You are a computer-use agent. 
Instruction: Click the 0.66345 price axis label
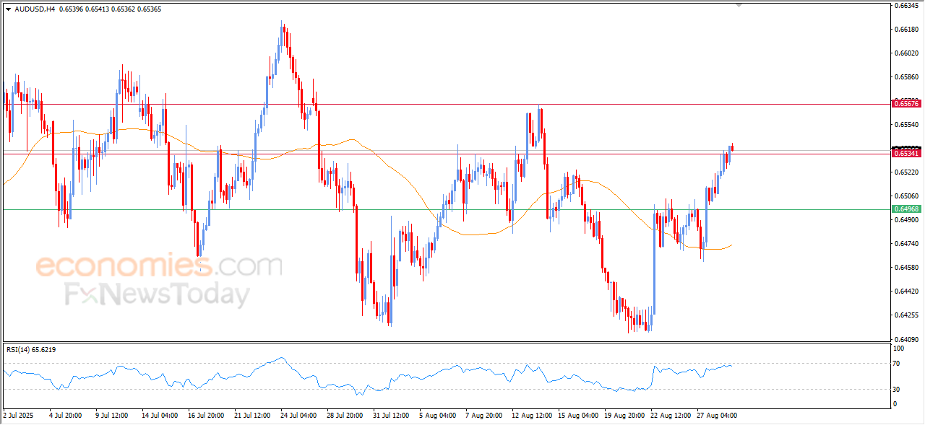(x=907, y=5)
